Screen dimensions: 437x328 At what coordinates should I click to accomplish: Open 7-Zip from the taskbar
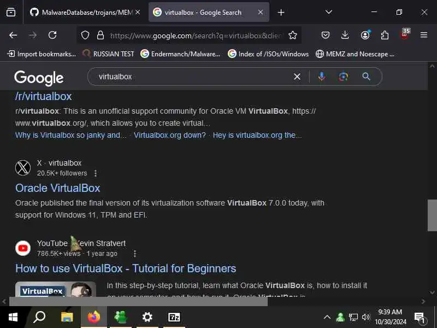click(174, 317)
